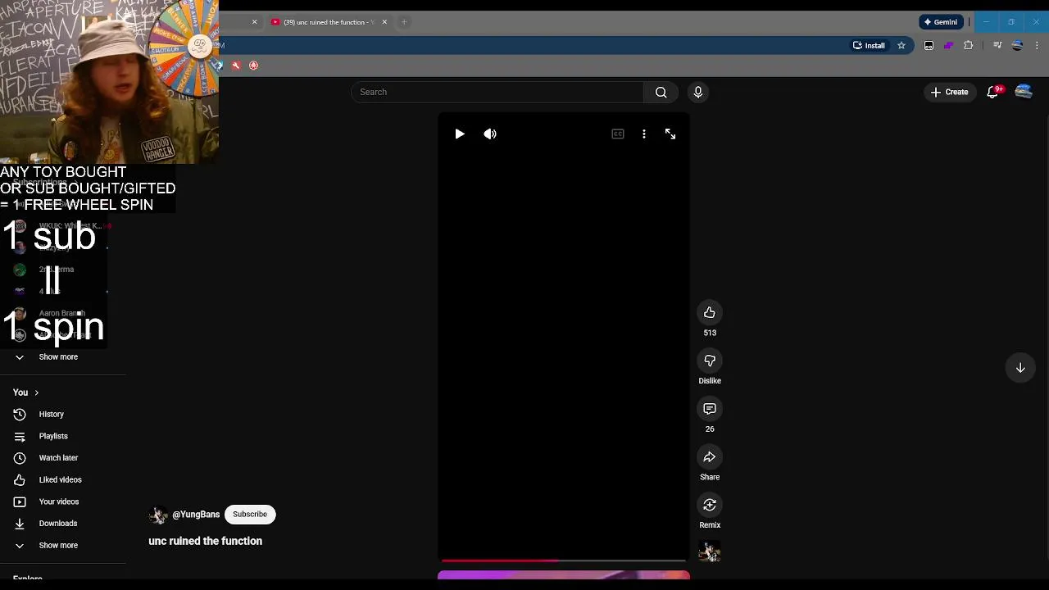Click the YouTube search field
Screen dimensions: 1049x590
[497, 92]
